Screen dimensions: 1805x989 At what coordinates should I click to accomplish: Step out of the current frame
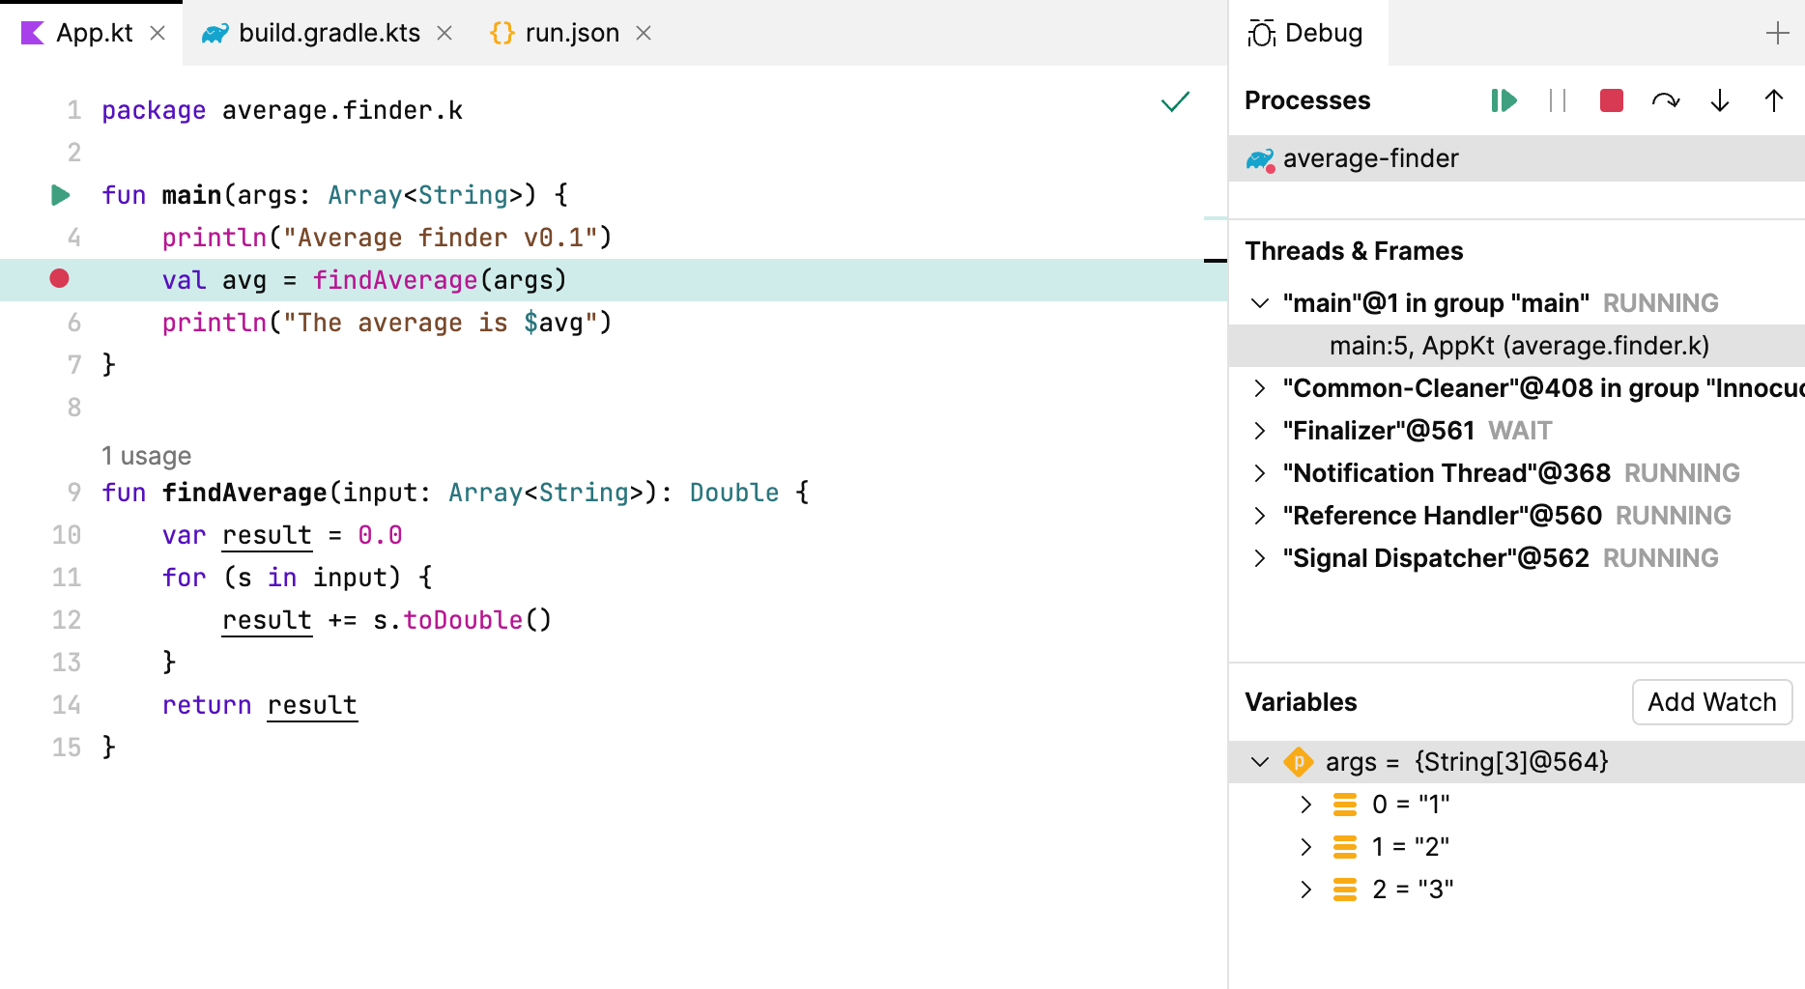(1772, 100)
